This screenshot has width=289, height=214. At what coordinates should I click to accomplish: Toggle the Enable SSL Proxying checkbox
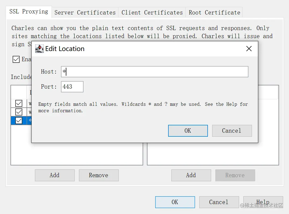[16, 59]
